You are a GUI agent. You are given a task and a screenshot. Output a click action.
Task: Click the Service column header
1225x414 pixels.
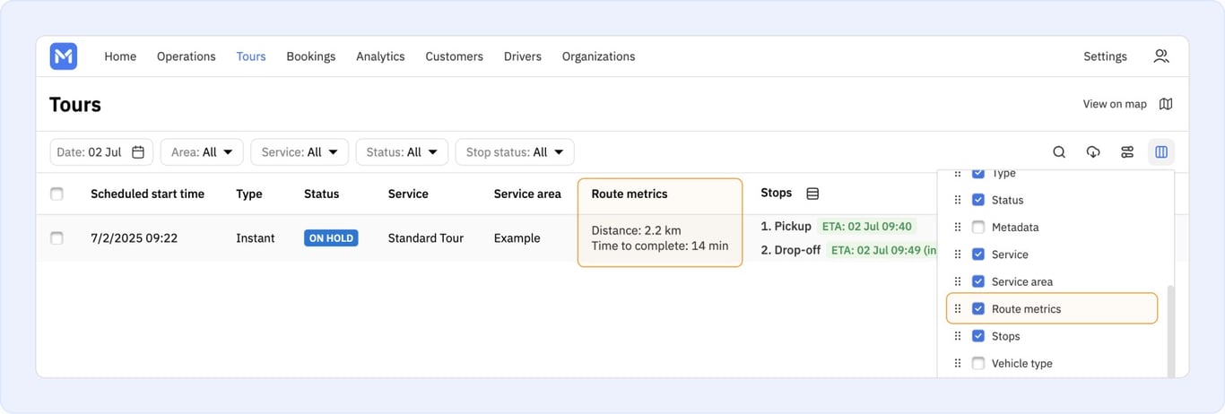tap(408, 194)
